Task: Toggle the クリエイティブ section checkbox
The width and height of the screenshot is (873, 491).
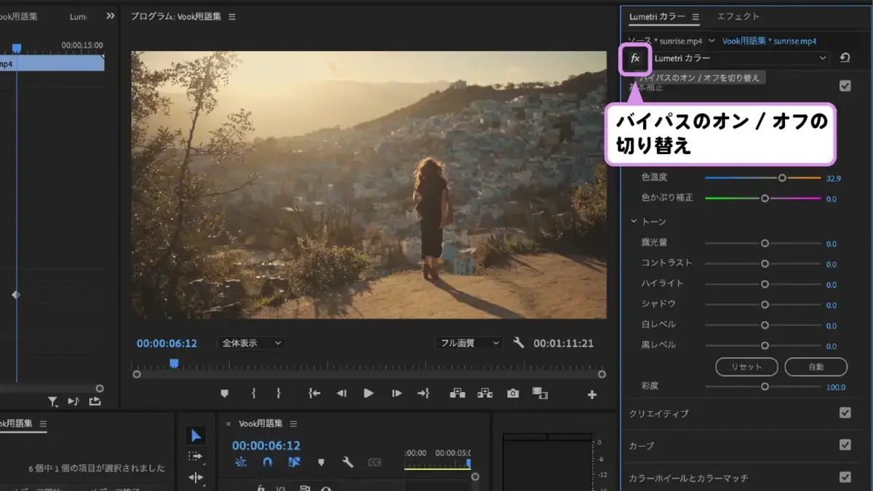Action: tap(845, 412)
